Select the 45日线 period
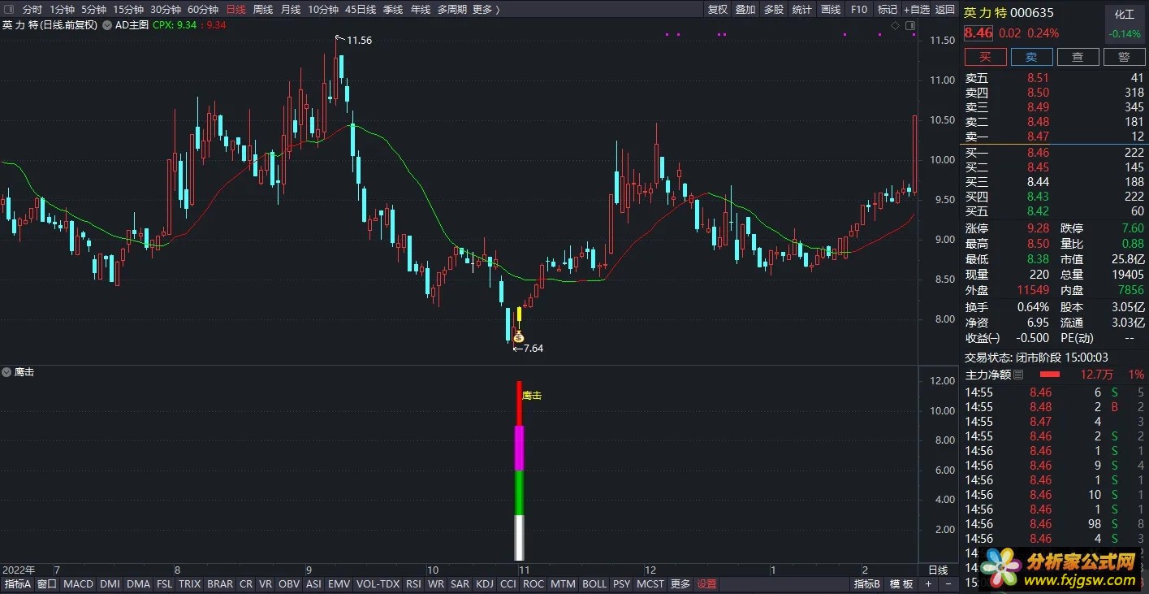 [361, 10]
